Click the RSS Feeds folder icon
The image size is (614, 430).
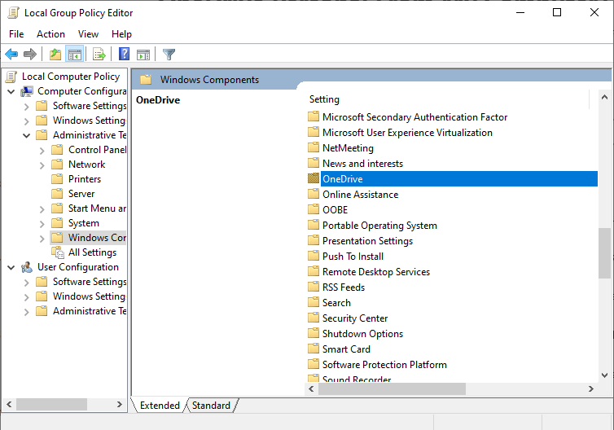tap(314, 287)
